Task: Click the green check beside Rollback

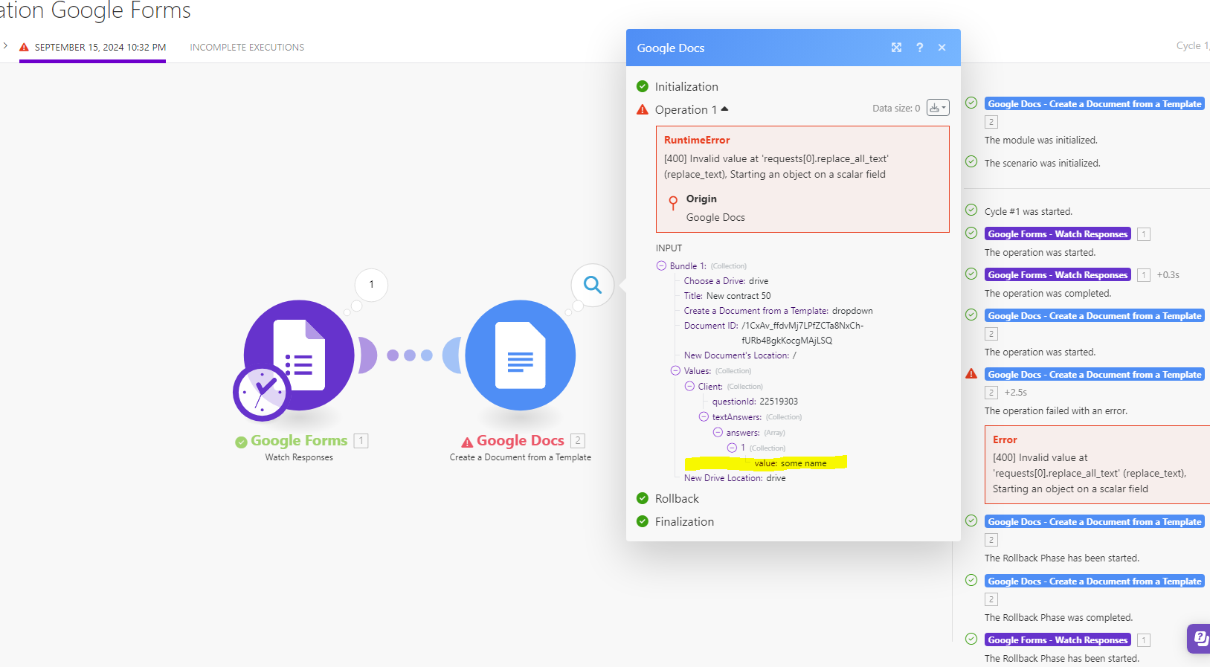Action: pos(643,498)
